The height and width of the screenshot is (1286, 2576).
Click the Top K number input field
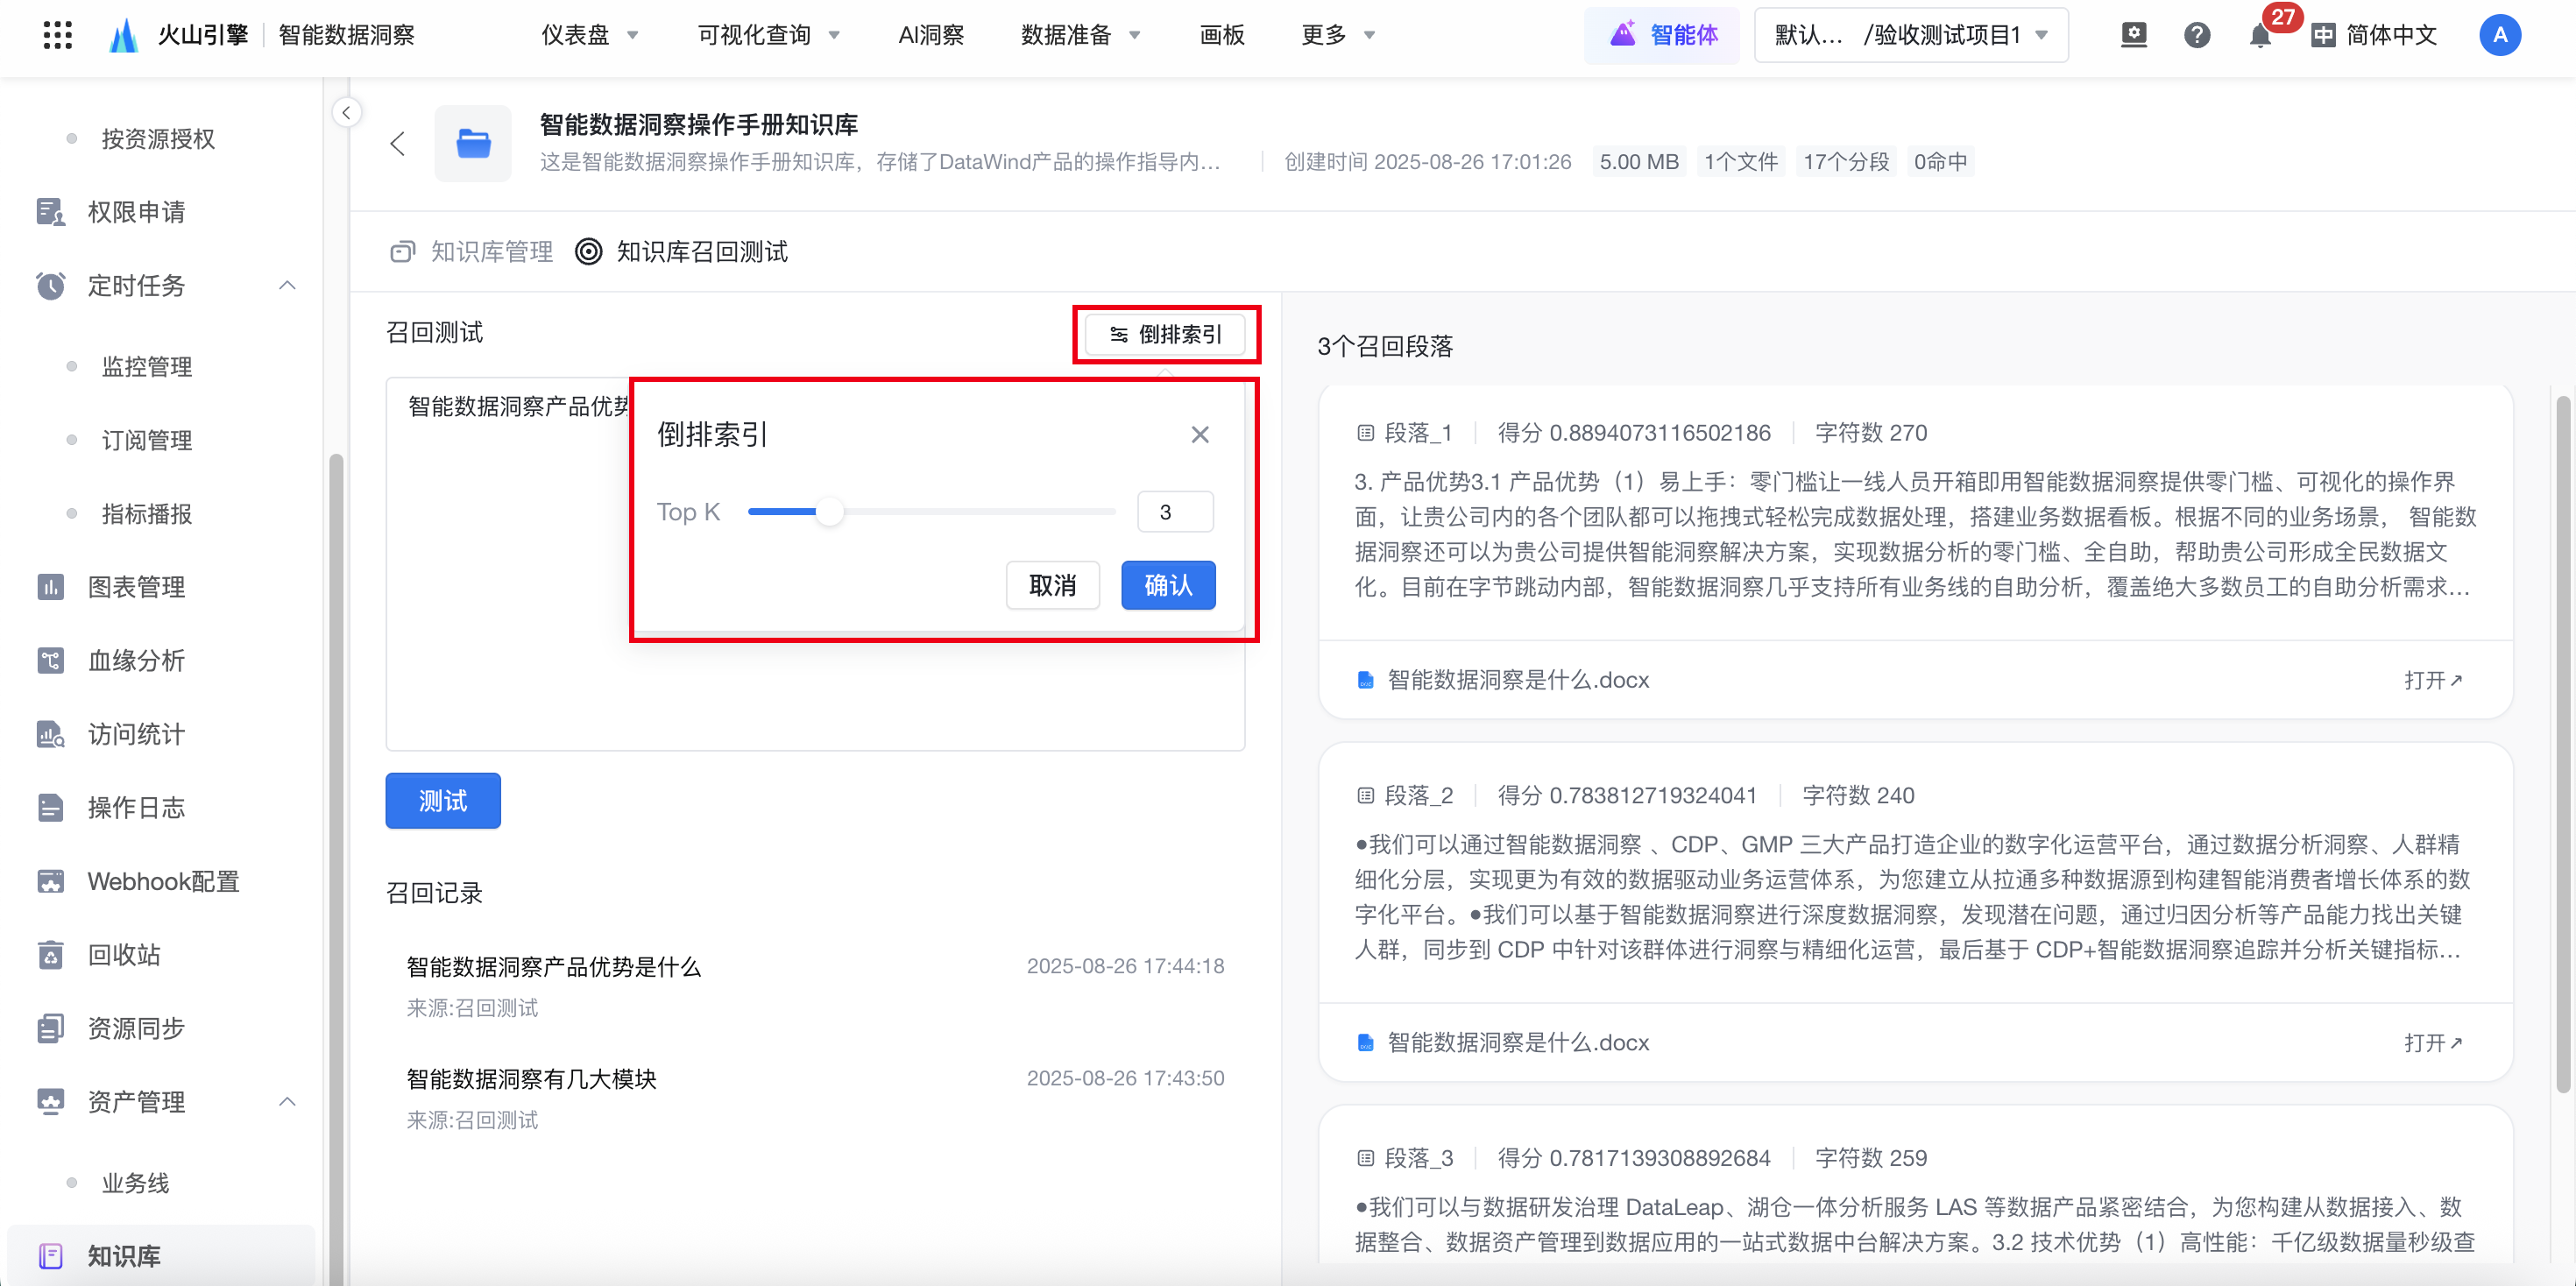[x=1175, y=512]
